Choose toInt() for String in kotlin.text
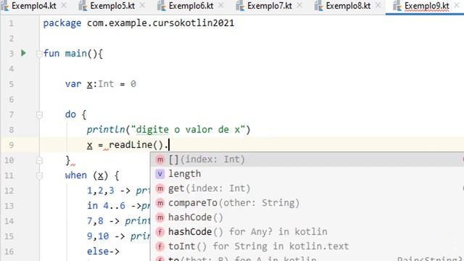 [x=307, y=246]
